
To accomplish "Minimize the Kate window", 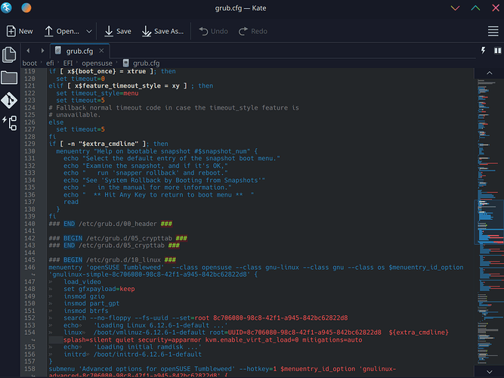I will click(455, 8).
